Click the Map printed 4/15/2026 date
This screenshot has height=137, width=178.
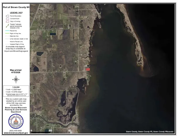(x=16, y=71)
